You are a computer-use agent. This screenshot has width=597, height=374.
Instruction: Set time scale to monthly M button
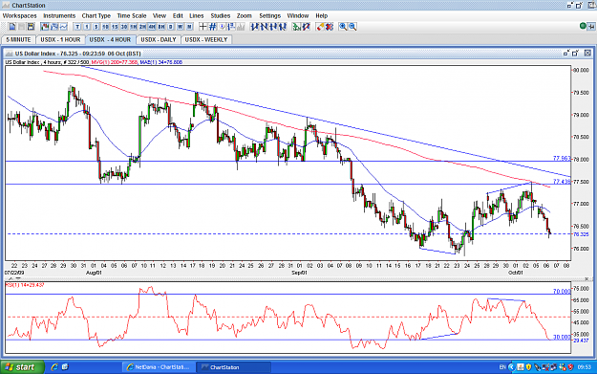click(189, 27)
